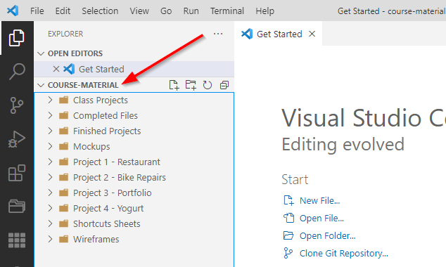
Task: Click the Open File icon under Start
Action: point(288,218)
